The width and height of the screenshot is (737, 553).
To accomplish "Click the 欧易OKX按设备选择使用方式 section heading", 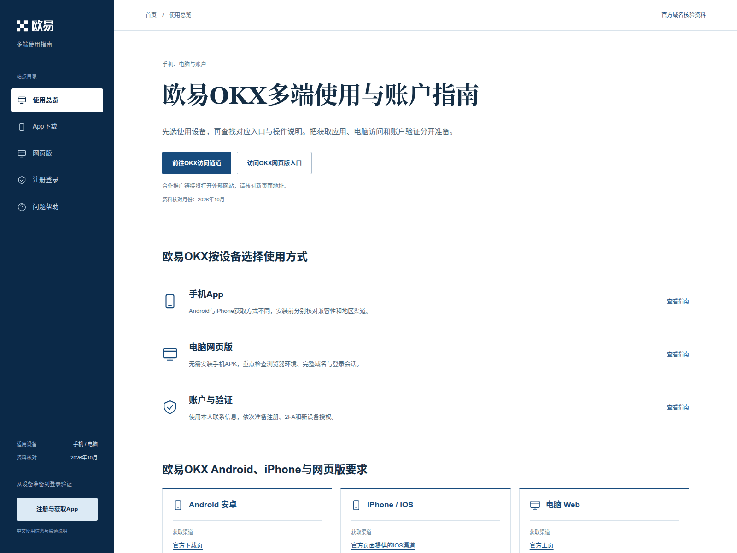I will click(x=235, y=257).
